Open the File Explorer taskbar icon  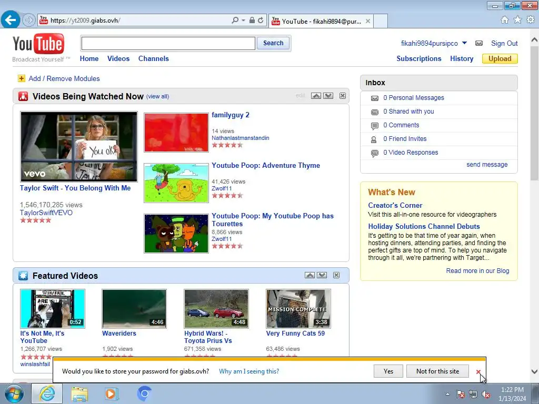click(79, 393)
